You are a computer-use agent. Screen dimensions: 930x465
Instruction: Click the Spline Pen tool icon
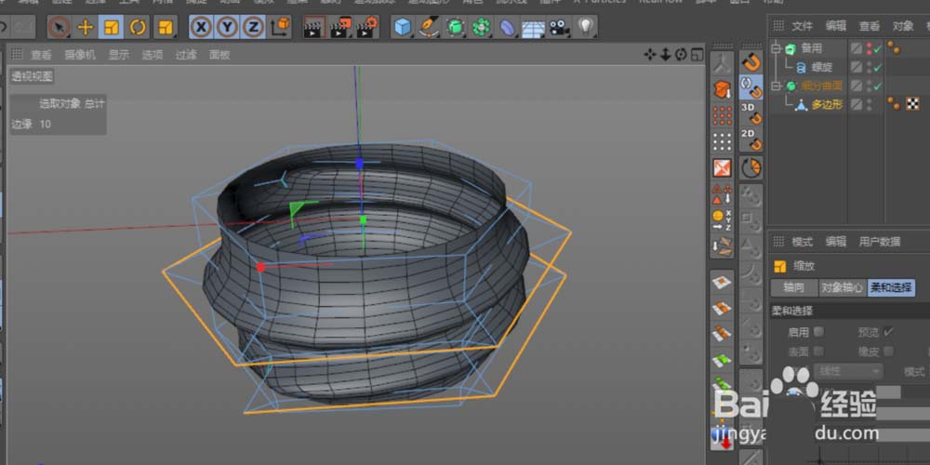(429, 27)
